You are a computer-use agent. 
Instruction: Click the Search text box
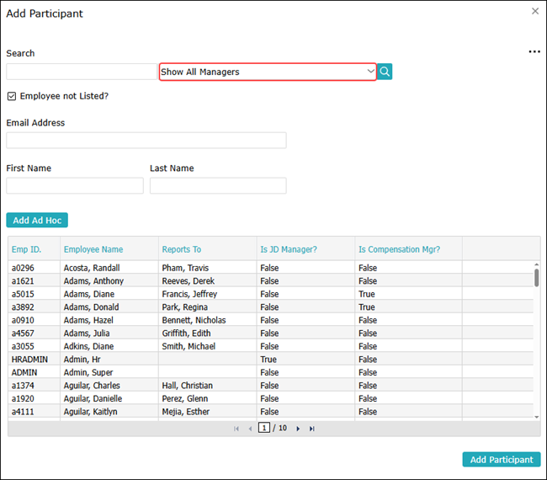pos(81,72)
